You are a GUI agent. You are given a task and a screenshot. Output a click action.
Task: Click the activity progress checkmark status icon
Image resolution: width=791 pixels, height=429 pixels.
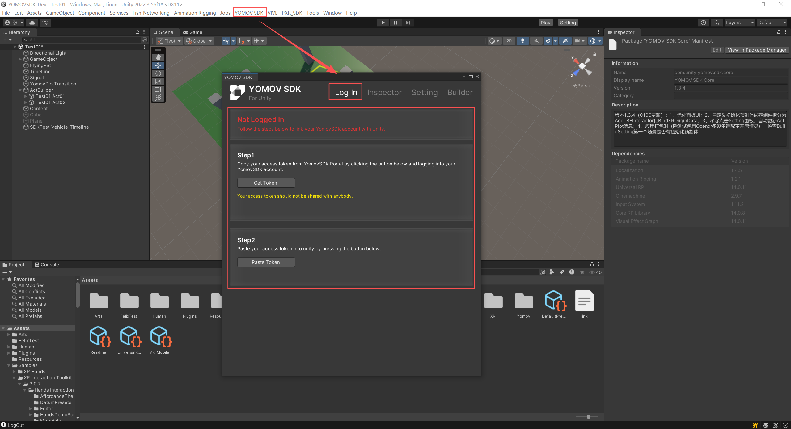point(785,425)
